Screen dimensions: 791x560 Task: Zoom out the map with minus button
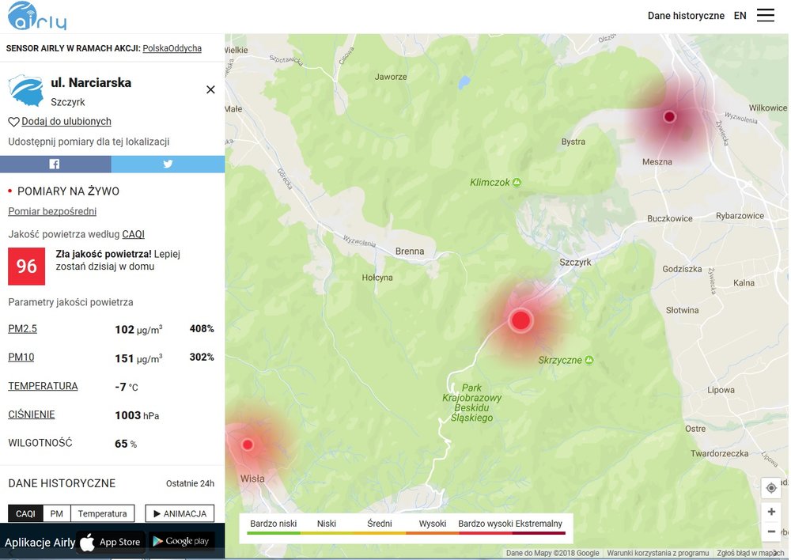point(771,532)
